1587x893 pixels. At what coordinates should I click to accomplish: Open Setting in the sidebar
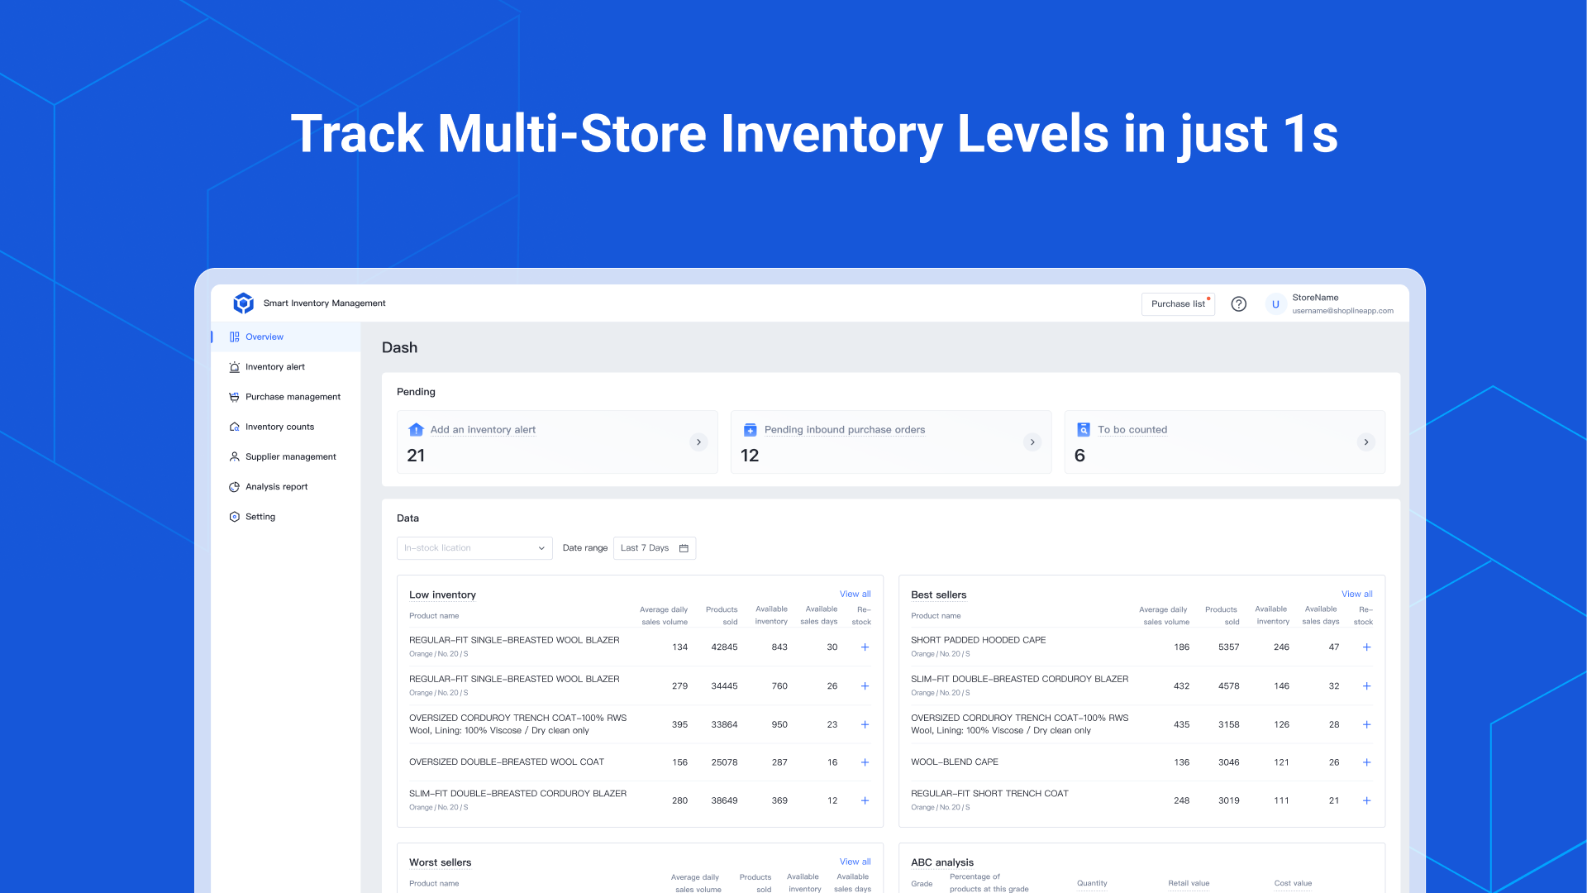(x=286, y=517)
